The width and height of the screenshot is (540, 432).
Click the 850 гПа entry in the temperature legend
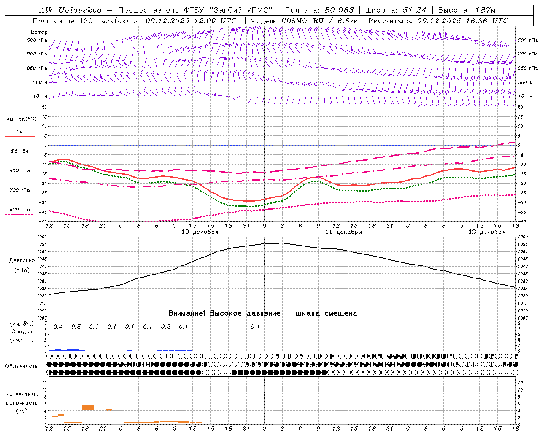click(20, 173)
